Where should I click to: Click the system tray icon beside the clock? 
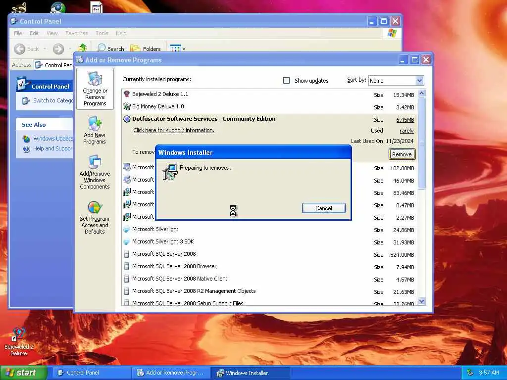click(470, 373)
